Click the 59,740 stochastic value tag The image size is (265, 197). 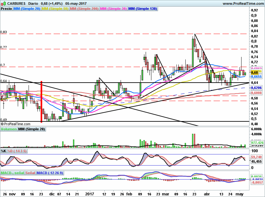256,157
